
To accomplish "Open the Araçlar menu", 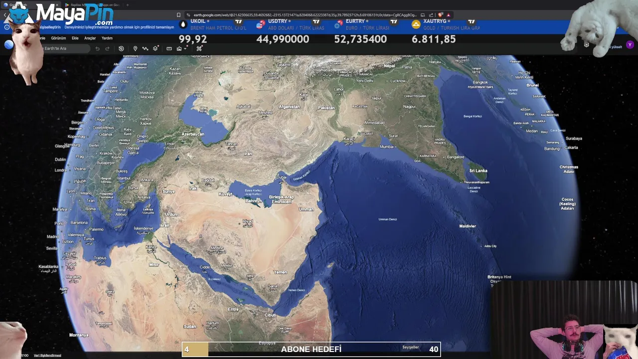I will (x=90, y=38).
